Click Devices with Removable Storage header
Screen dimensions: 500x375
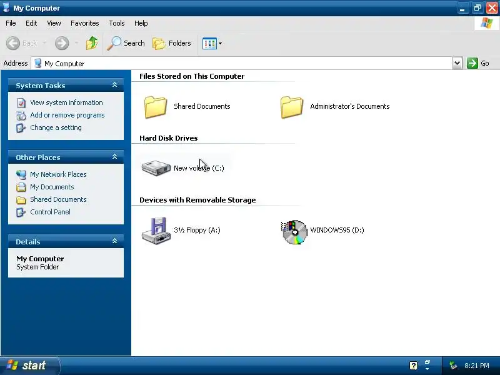pos(197,200)
